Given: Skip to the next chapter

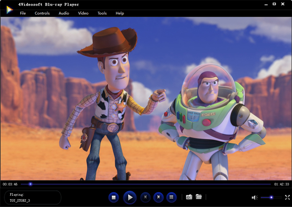Looking at the screenshot, I should [159, 198].
